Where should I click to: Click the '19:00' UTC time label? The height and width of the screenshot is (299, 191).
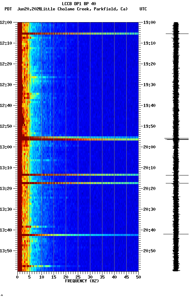(x=149, y=22)
